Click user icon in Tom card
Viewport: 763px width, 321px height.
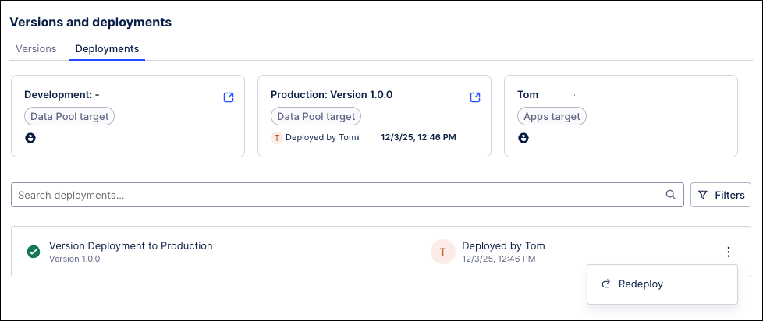[523, 138]
